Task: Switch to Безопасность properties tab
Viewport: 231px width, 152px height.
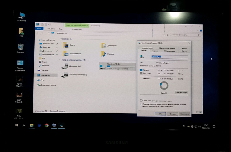Action: click(147, 48)
